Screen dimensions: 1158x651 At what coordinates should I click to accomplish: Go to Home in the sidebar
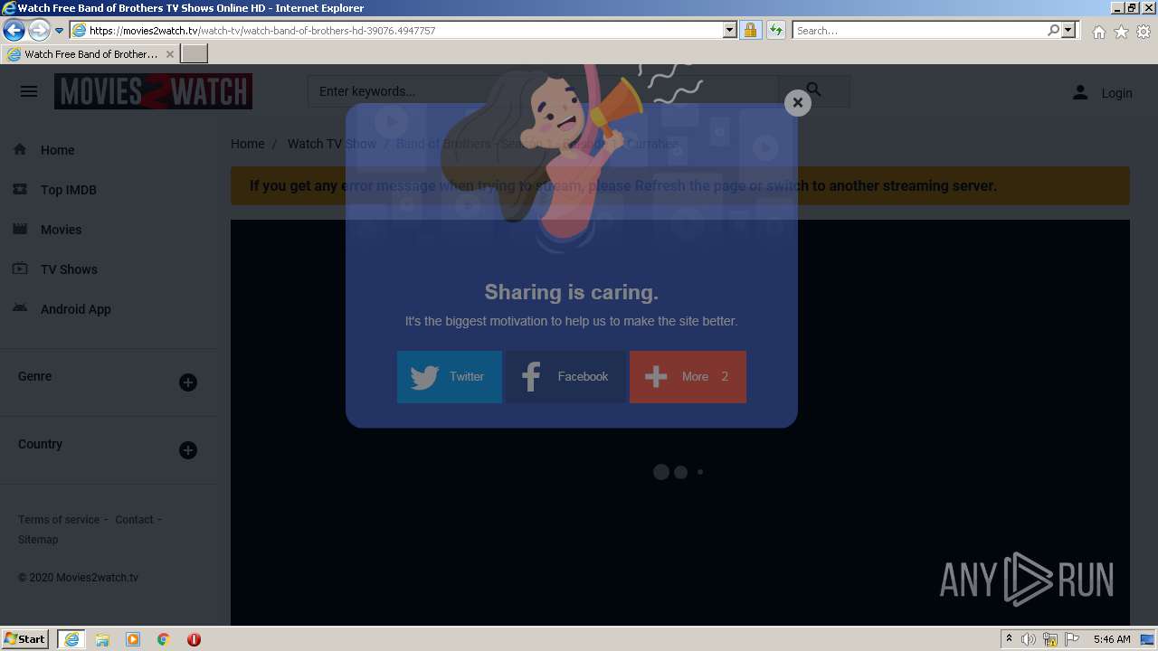[x=57, y=150]
